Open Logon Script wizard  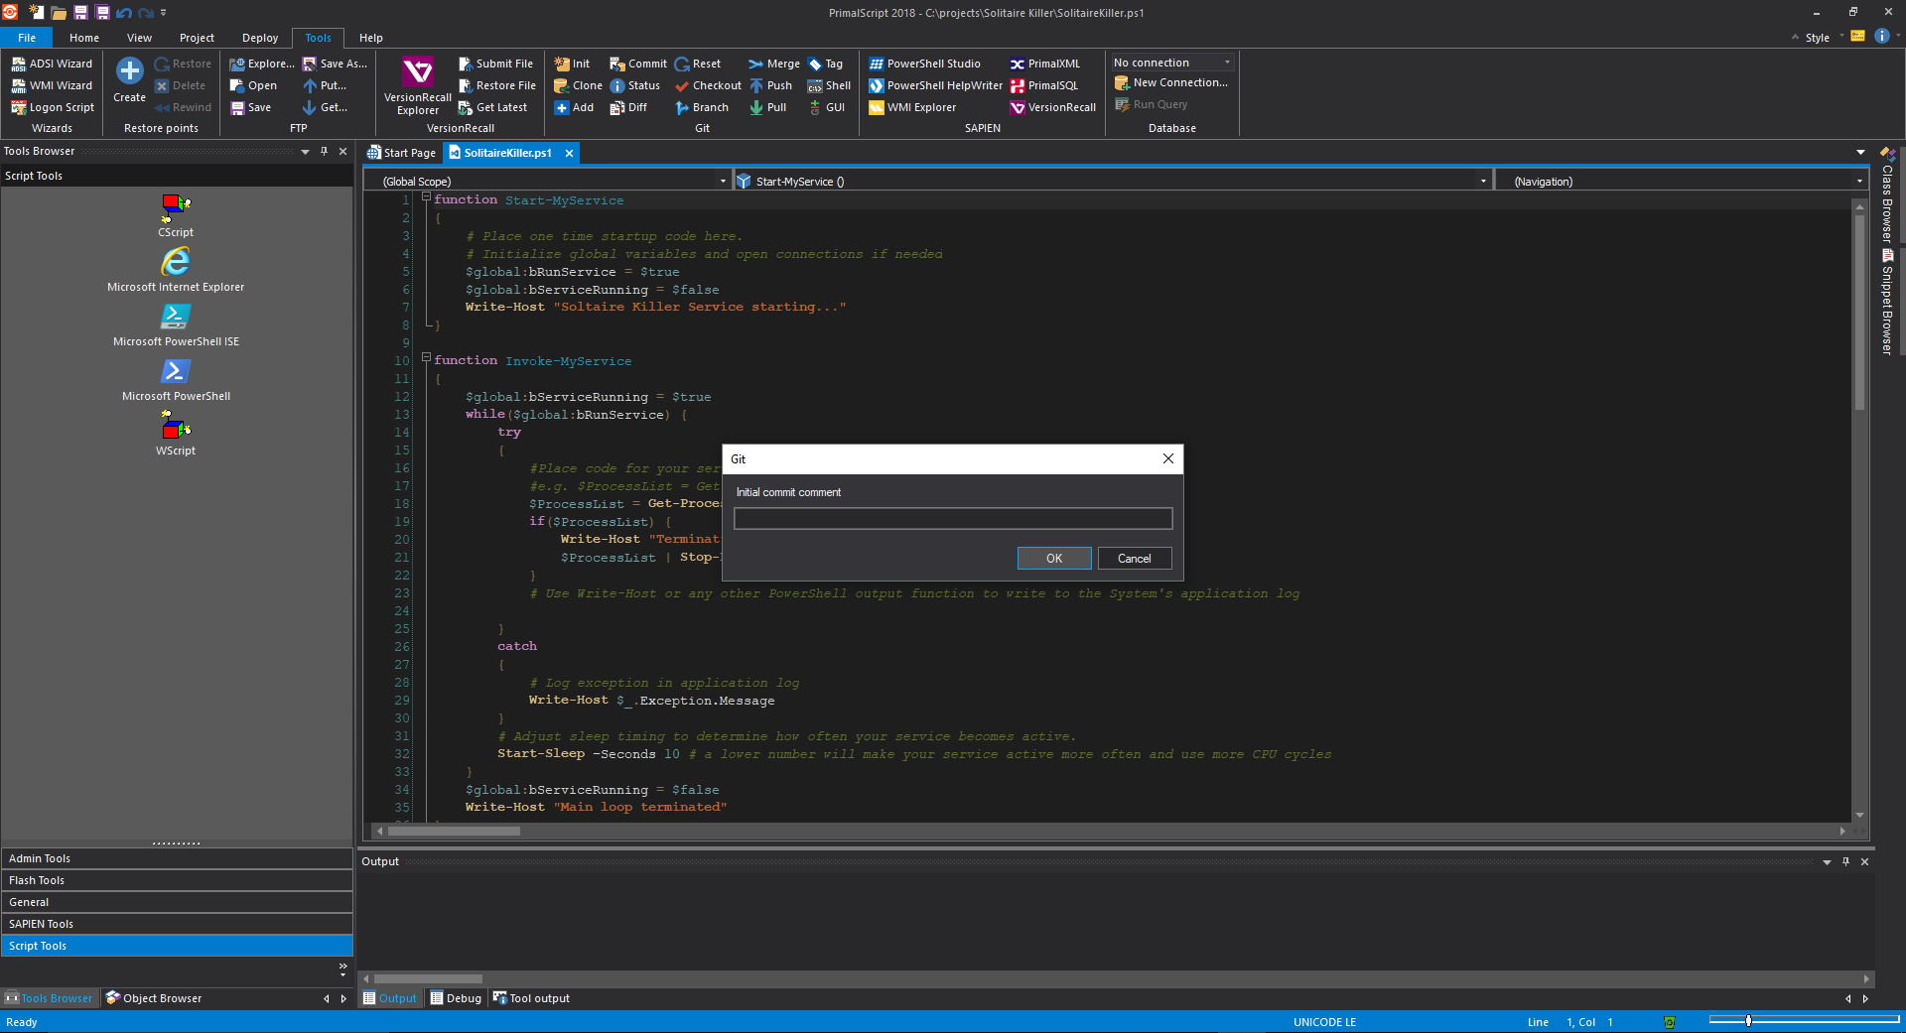tap(53, 107)
